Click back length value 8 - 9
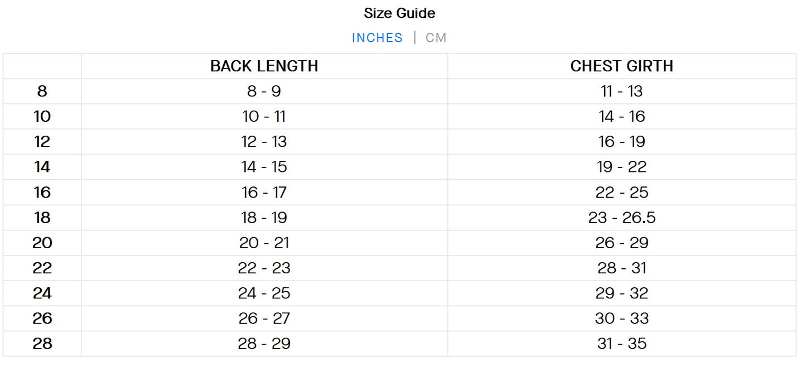 264,91
